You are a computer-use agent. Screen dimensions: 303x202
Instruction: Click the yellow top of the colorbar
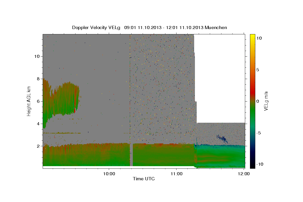tap(252, 36)
